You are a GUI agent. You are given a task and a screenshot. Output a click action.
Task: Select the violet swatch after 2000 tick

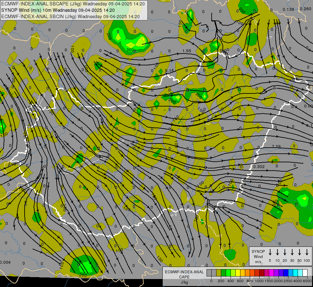[x=281, y=273]
